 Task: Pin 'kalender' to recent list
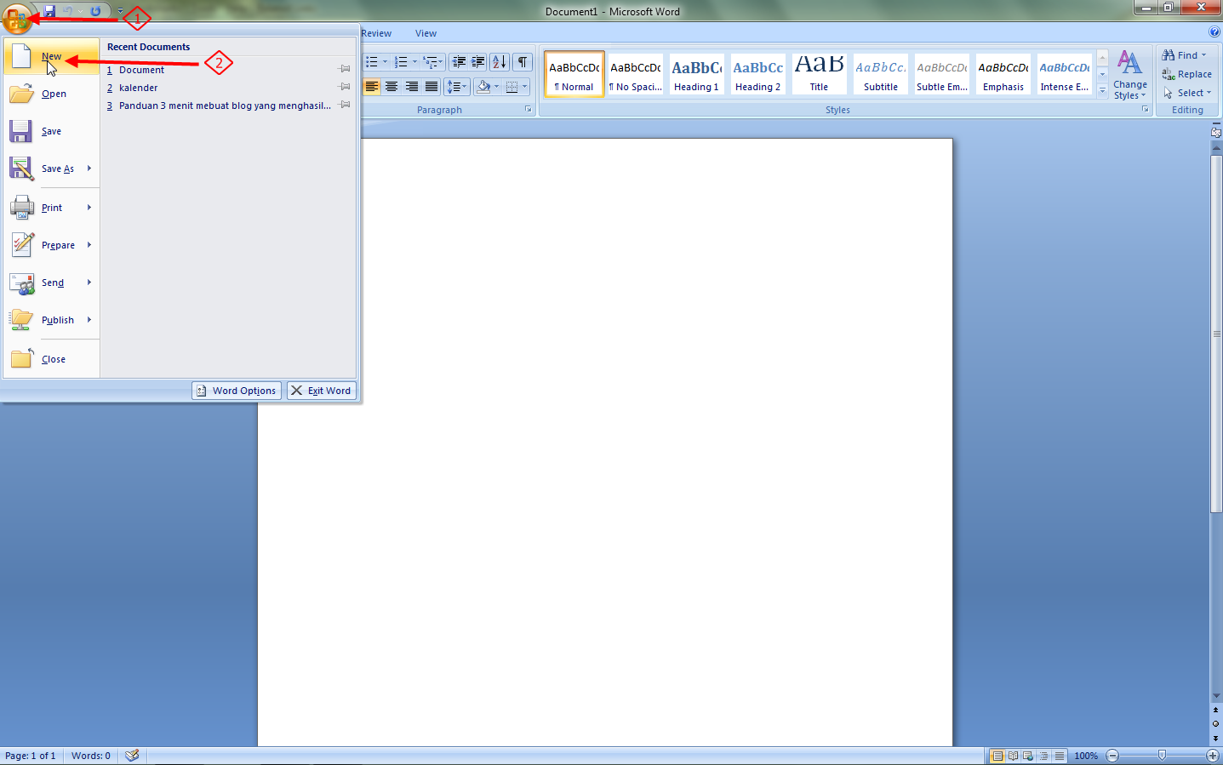[x=345, y=87]
